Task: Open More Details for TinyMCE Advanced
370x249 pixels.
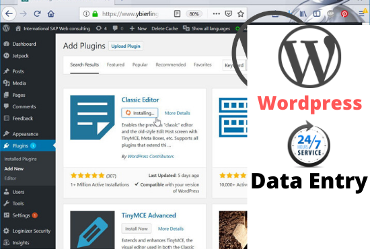Action: click(171, 229)
